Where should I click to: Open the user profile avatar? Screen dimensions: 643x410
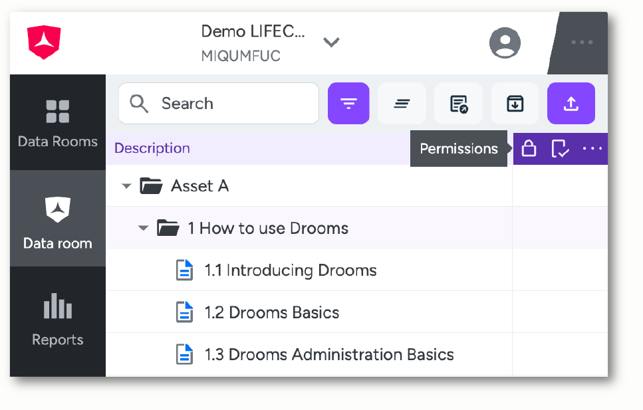(505, 43)
